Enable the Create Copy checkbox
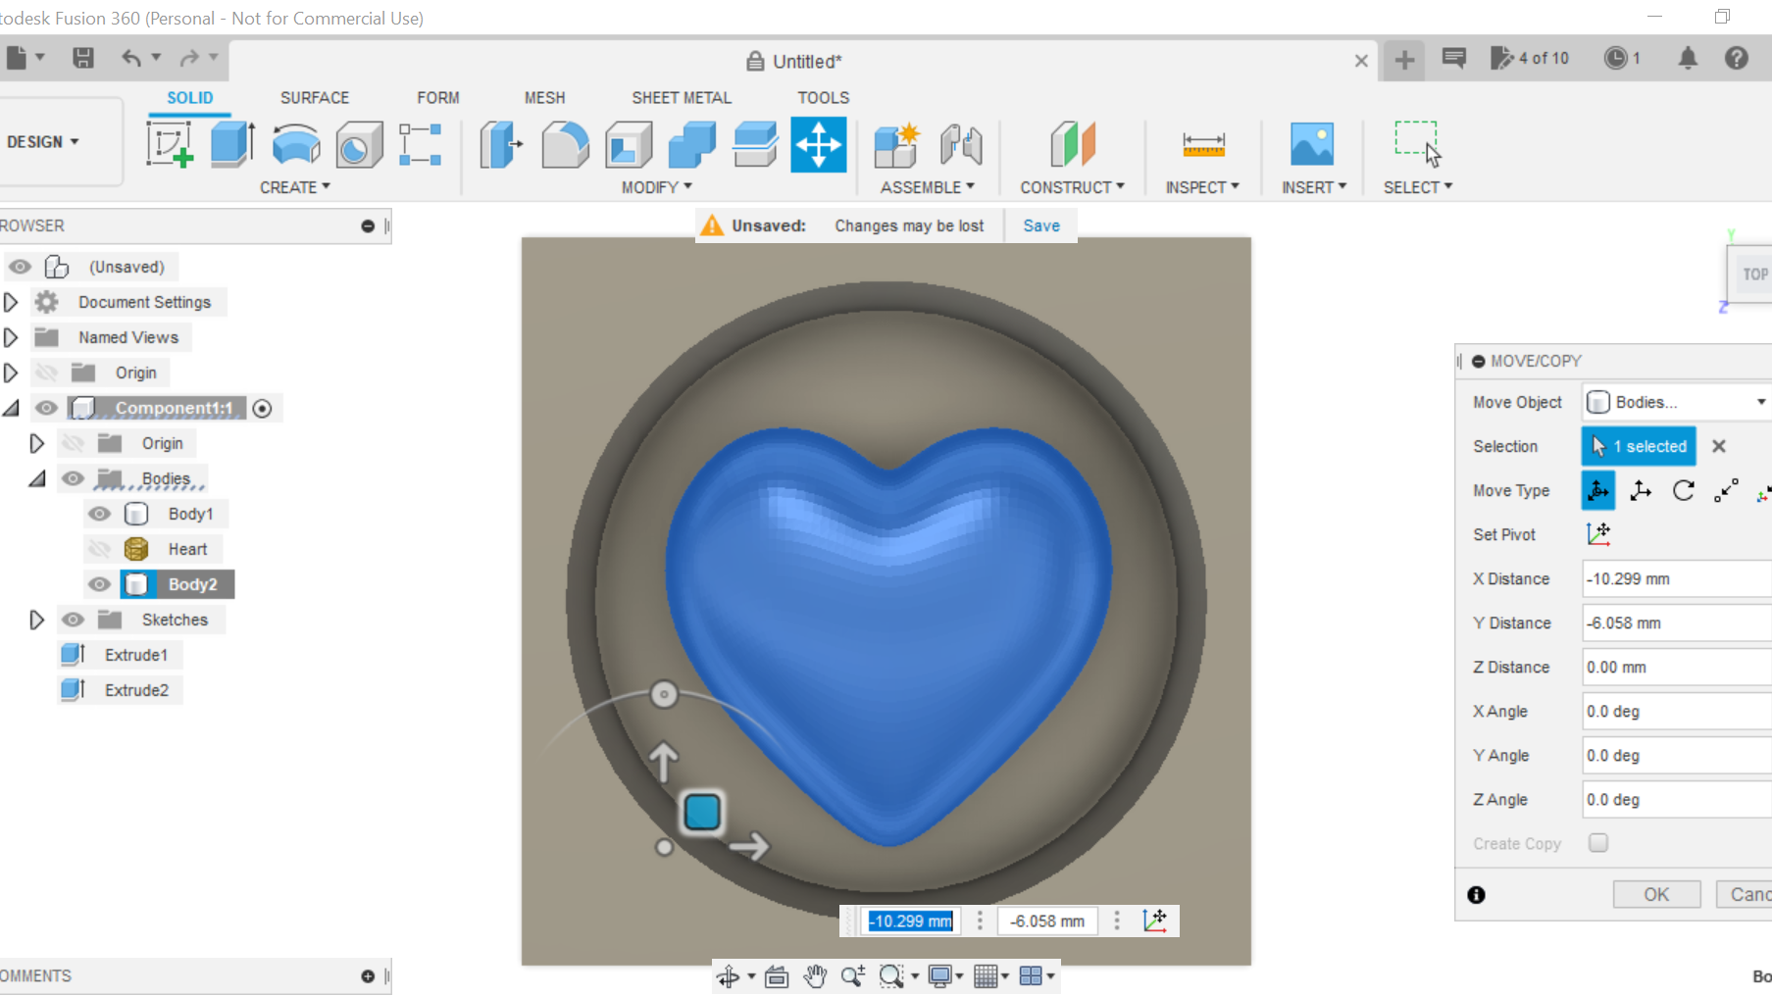1772x996 pixels. click(1598, 843)
